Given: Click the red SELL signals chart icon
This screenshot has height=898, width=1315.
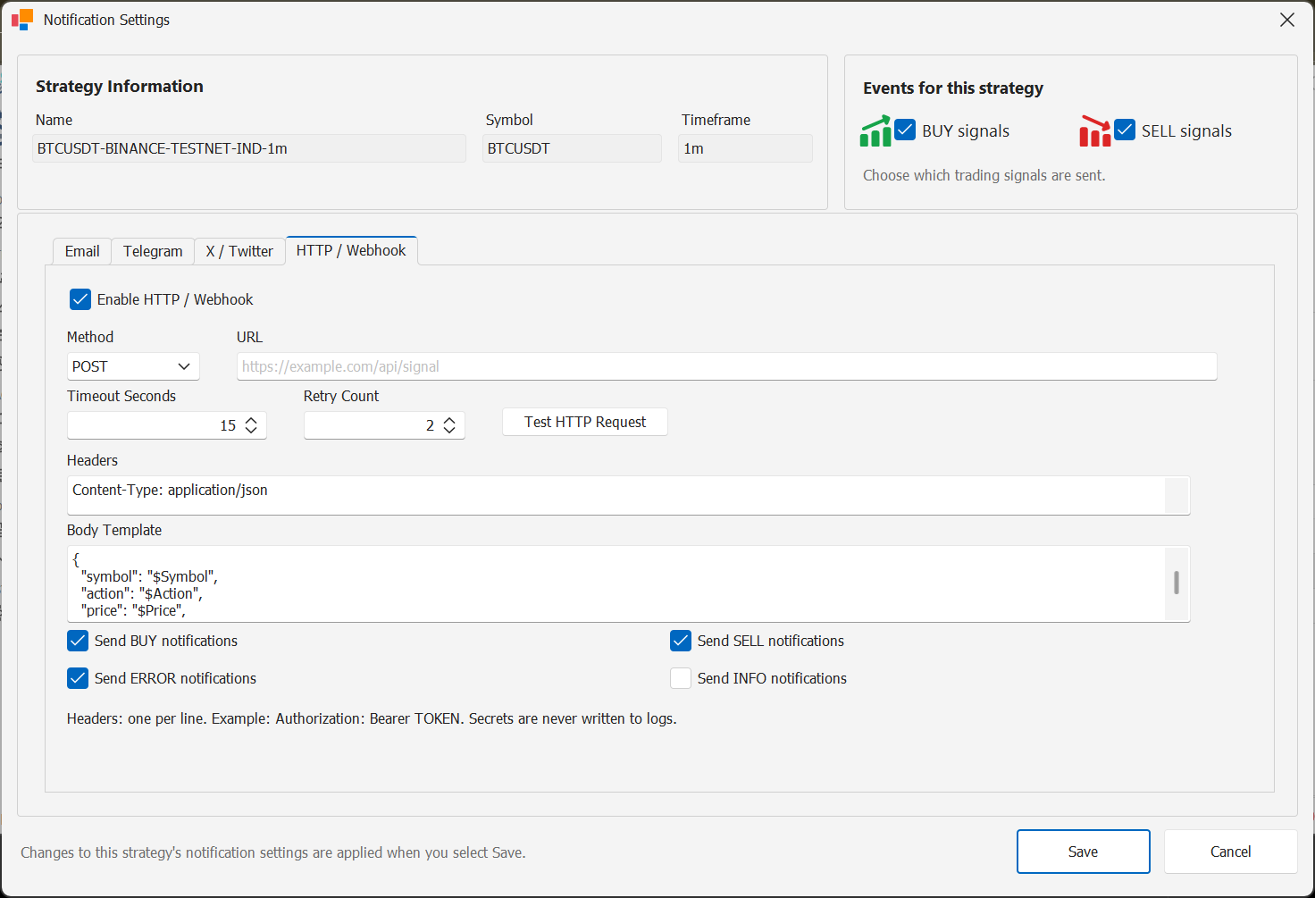Looking at the screenshot, I should pyautogui.click(x=1095, y=130).
